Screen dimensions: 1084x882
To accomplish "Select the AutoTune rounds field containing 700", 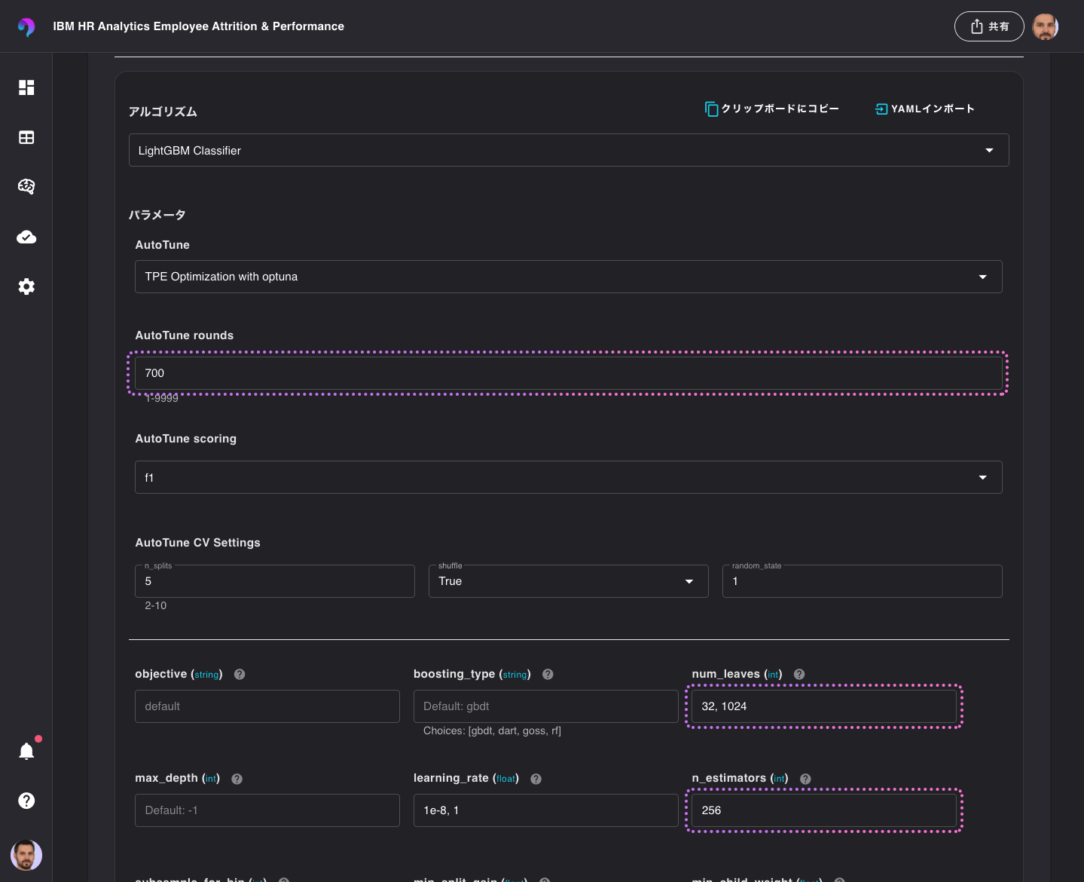I will (x=569, y=373).
